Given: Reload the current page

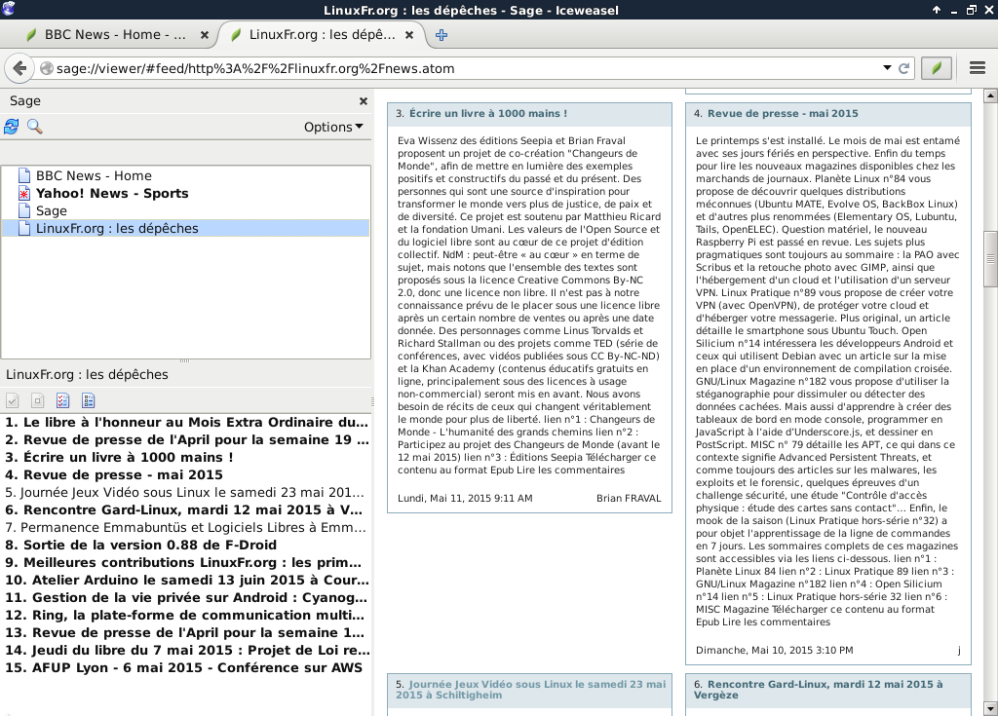Looking at the screenshot, I should (903, 68).
